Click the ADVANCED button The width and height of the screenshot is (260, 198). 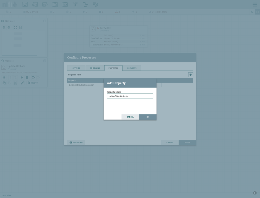tap(76, 143)
